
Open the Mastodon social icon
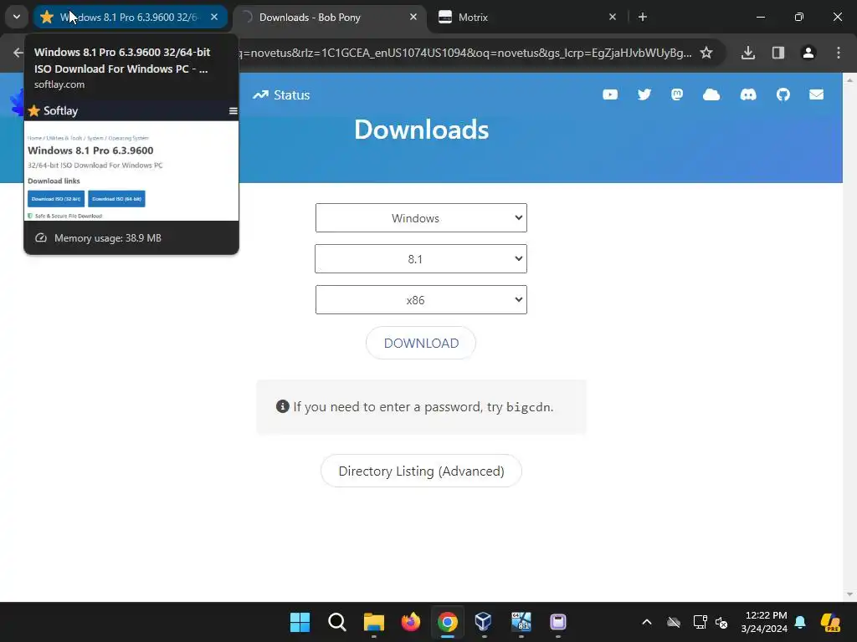click(677, 95)
